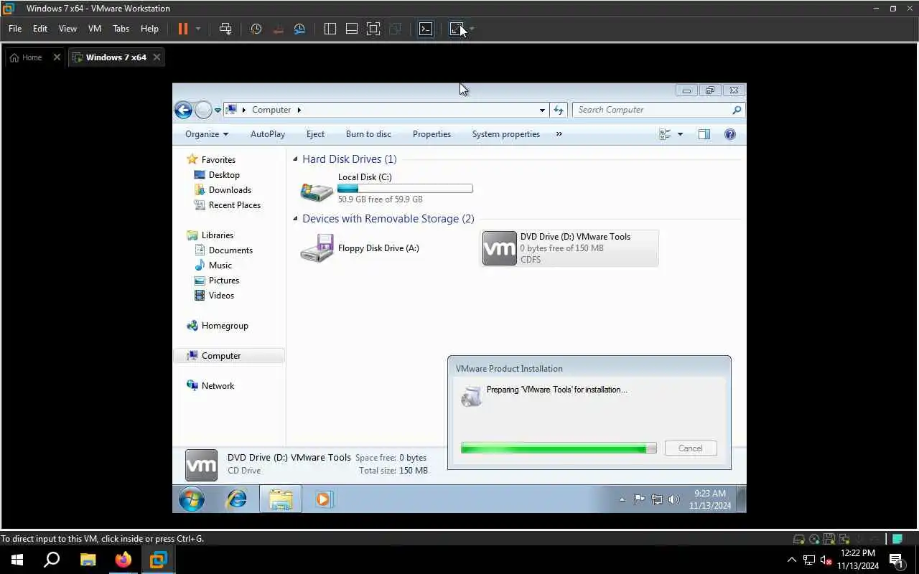Collapse the Hard Disk Drives group

tap(295, 159)
